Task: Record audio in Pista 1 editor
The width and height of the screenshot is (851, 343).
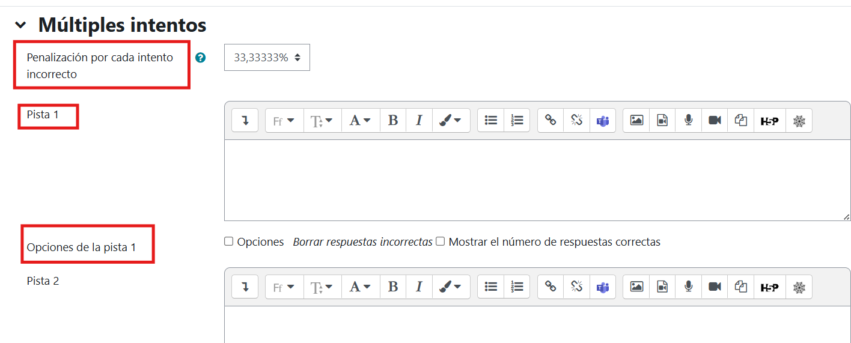Action: click(x=688, y=121)
